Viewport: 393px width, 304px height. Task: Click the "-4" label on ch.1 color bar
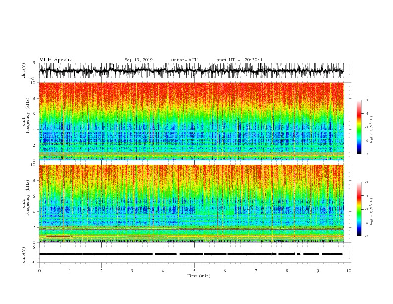366,114
